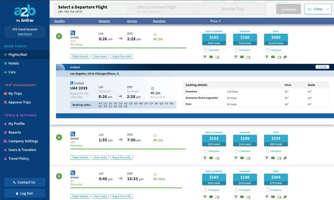Open Flight Details for the 4:40 pm flight
This screenshot has width=334, height=200.
(x=80, y=197)
